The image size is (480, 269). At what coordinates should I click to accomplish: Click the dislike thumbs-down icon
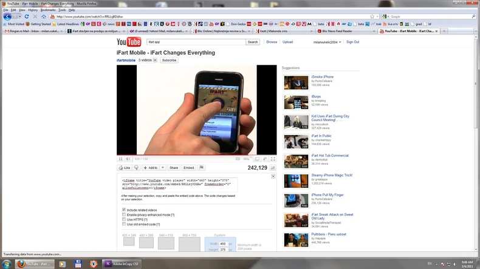coord(137,168)
